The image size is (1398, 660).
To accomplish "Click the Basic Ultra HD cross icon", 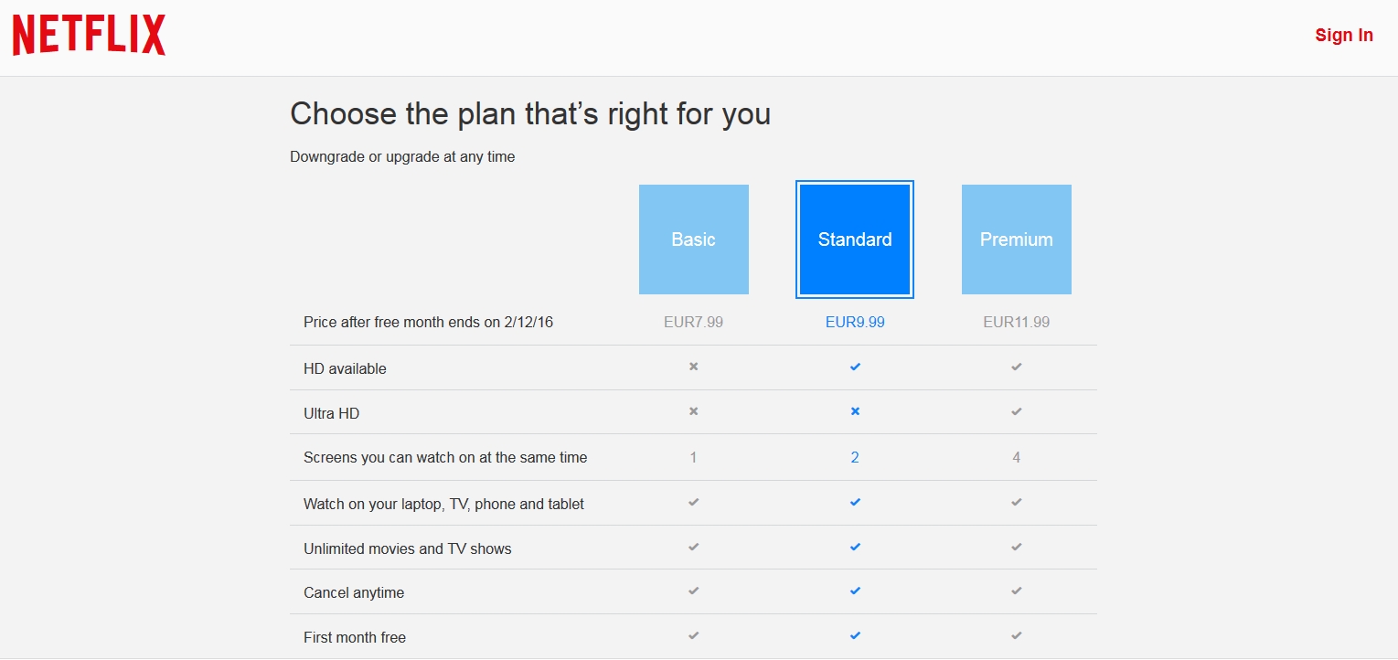I will (694, 411).
